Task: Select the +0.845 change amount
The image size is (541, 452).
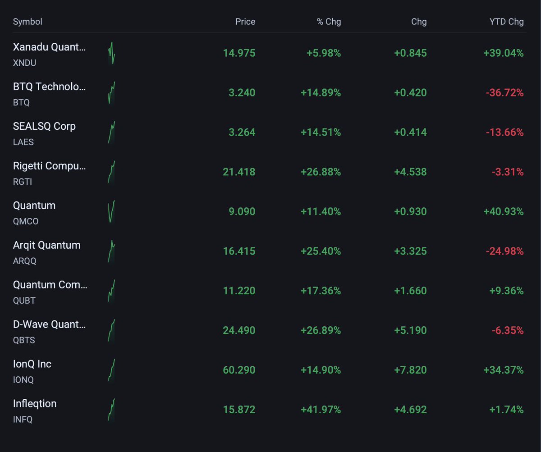Action: (410, 53)
